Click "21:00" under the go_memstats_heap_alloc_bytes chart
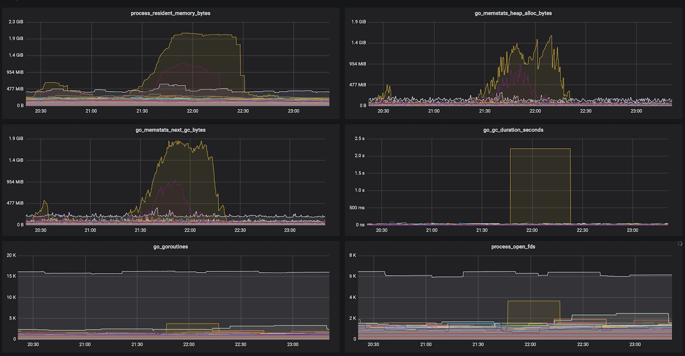The height and width of the screenshot is (356, 685). click(x=434, y=111)
